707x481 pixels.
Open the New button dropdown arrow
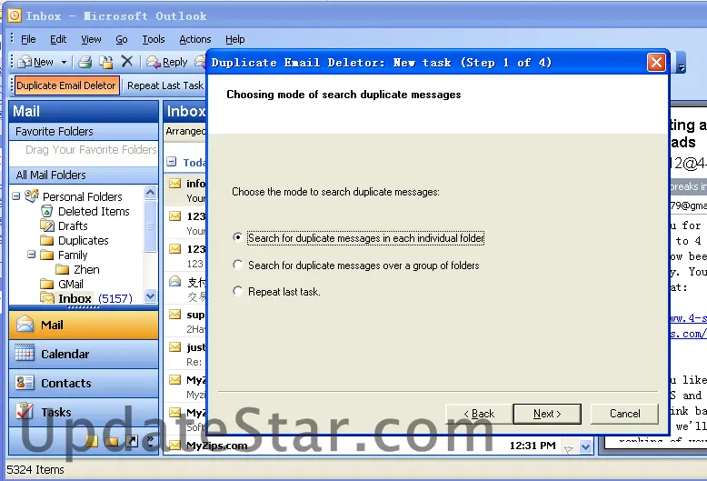coord(64,62)
